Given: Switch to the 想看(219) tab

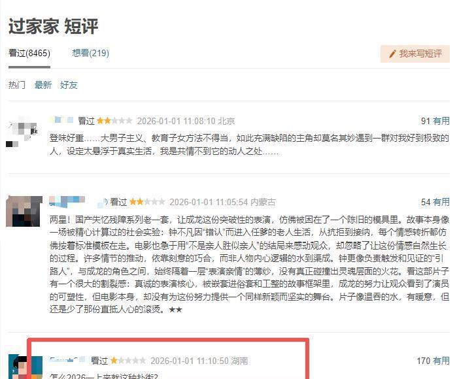Looking at the screenshot, I should [90, 53].
